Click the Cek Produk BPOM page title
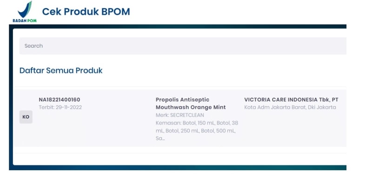Viewport: 372px width, 181px height. (x=86, y=12)
